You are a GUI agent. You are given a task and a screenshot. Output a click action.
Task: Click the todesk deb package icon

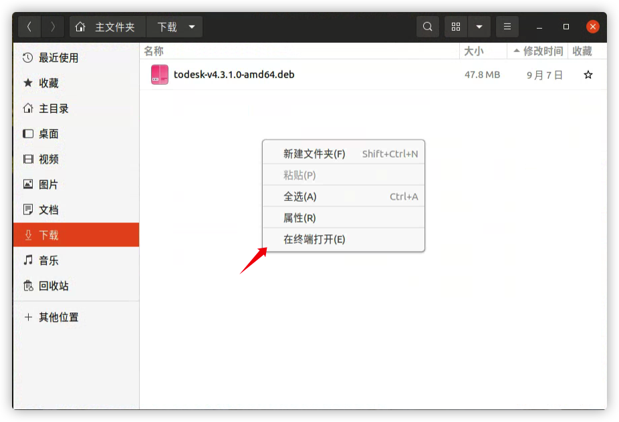[x=160, y=75]
